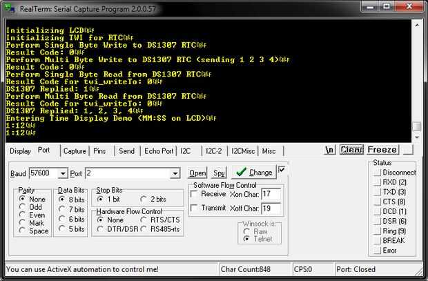Click the RXD (2) status indicator

point(378,182)
